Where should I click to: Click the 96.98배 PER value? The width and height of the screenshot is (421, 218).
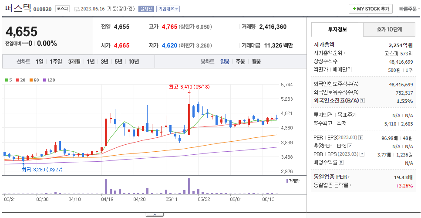391,138
